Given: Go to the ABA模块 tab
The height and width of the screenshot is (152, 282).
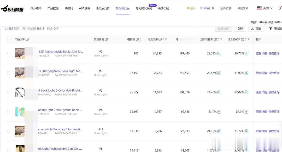Looking at the screenshot, I should pyautogui.click(x=84, y=8).
